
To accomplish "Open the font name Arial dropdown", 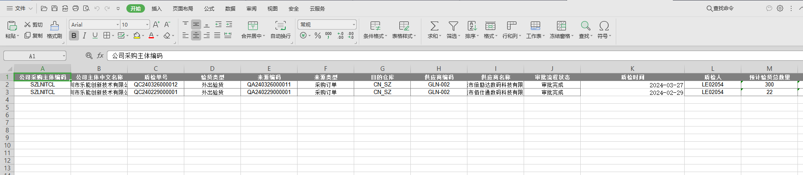I will click(118, 24).
